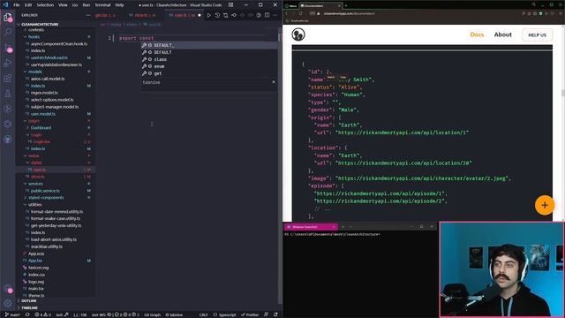Open the Extensions view in the activity bar
This screenshot has width=565, height=318.
click(8, 79)
